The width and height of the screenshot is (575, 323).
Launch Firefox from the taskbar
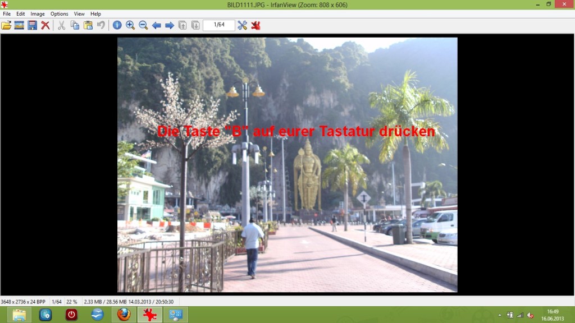[x=124, y=315]
